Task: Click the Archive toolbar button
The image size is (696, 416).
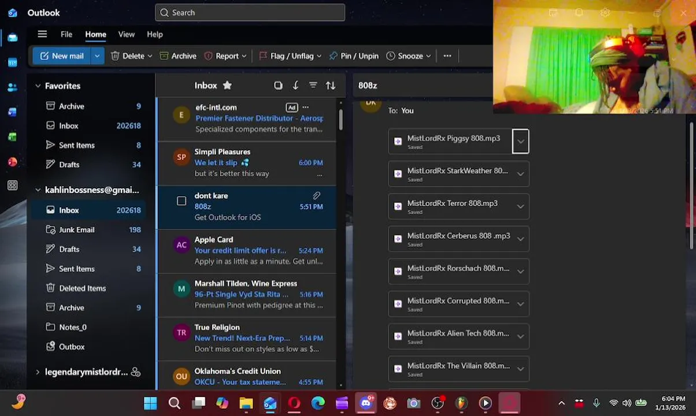Action: 178,56
